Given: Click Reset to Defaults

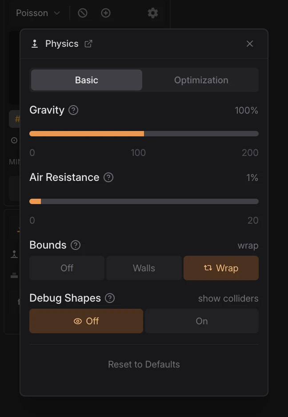Looking at the screenshot, I should coord(144,364).
